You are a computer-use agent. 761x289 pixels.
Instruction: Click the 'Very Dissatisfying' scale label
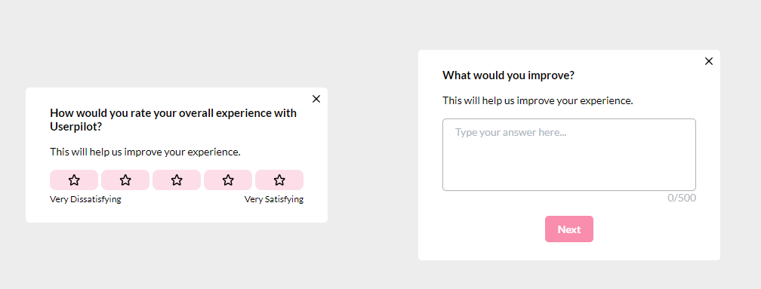(85, 199)
